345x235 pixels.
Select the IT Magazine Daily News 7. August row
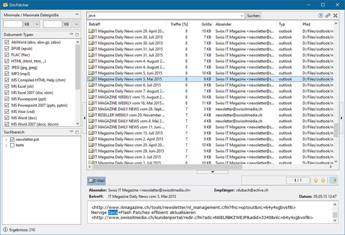coord(210,91)
